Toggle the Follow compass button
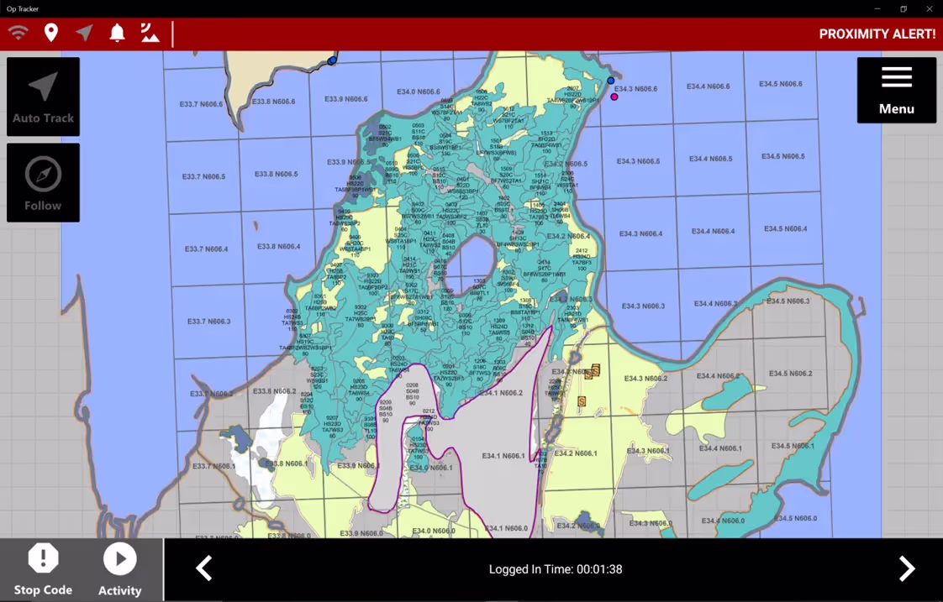Viewport: 943px width, 602px height. [x=44, y=183]
